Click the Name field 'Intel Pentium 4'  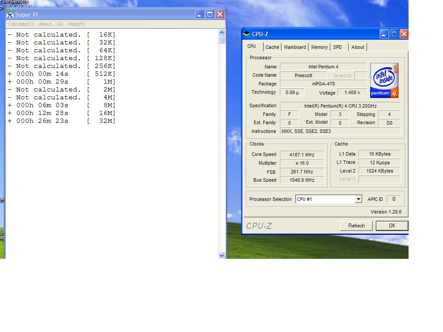[323, 67]
